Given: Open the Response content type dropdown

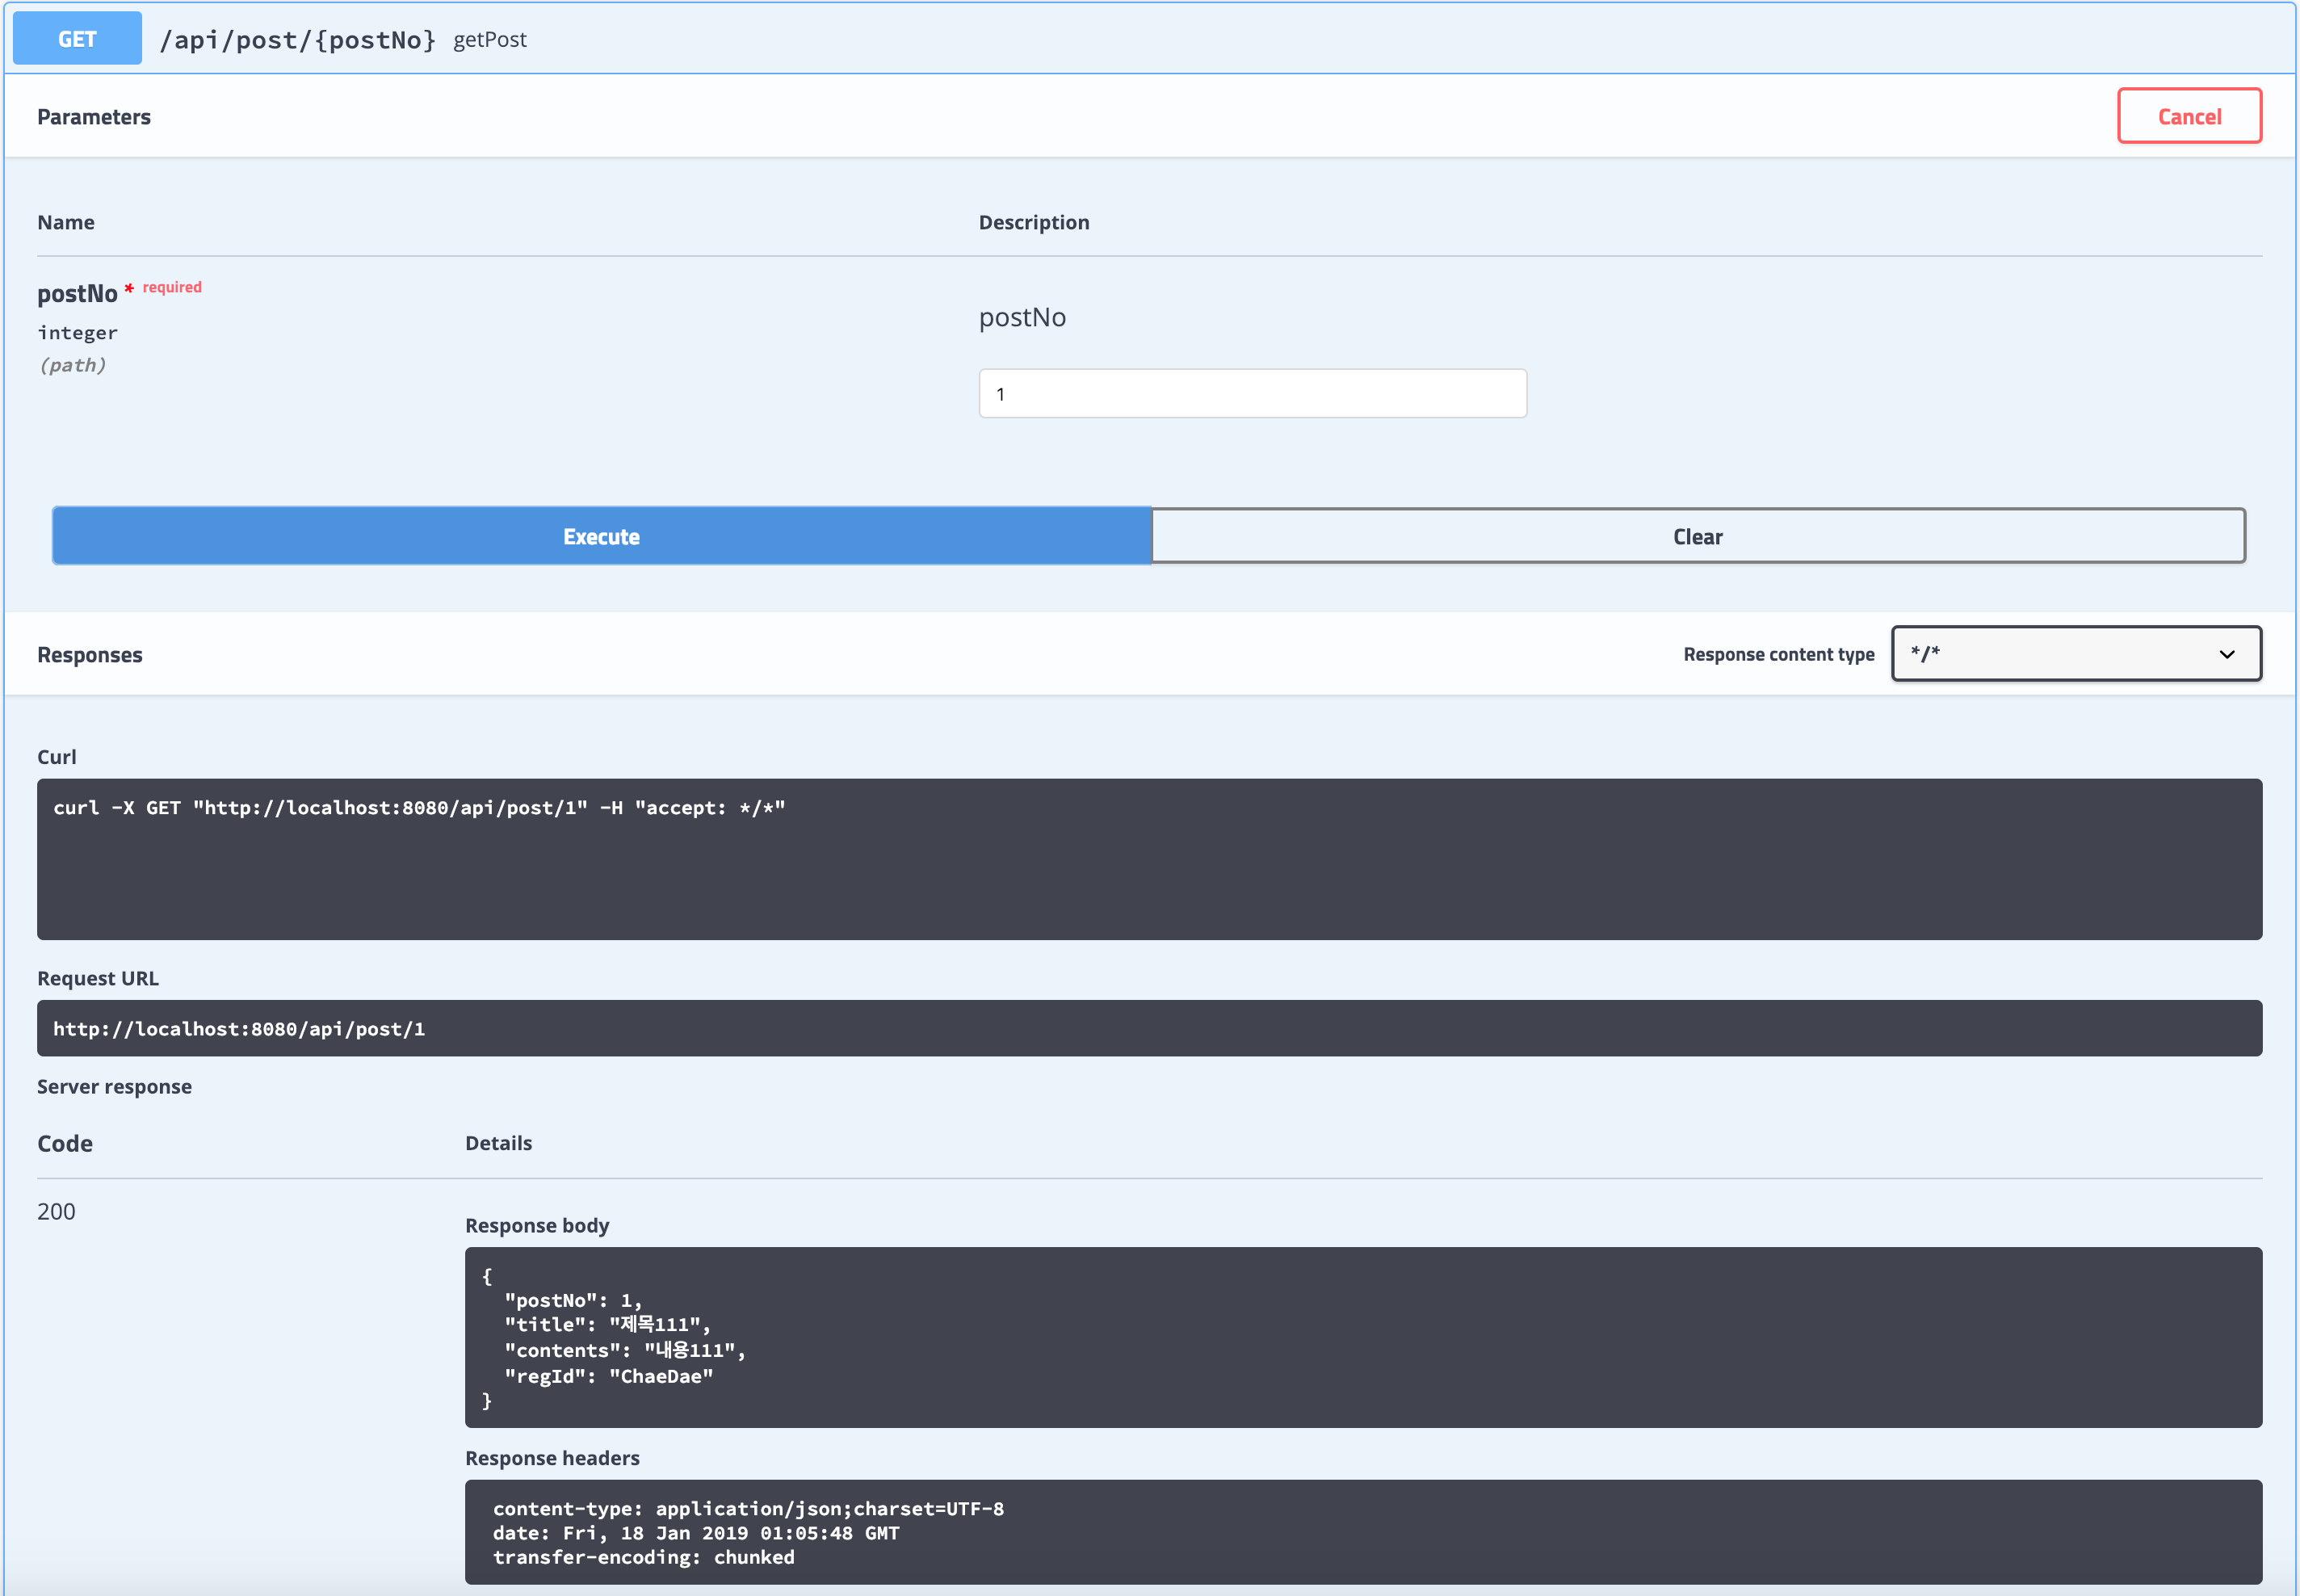Looking at the screenshot, I should pyautogui.click(x=2075, y=654).
